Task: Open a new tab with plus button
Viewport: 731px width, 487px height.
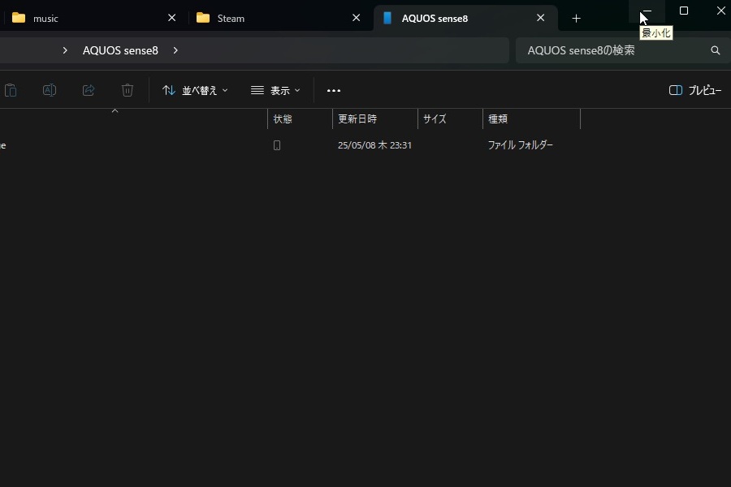Action: 576,18
